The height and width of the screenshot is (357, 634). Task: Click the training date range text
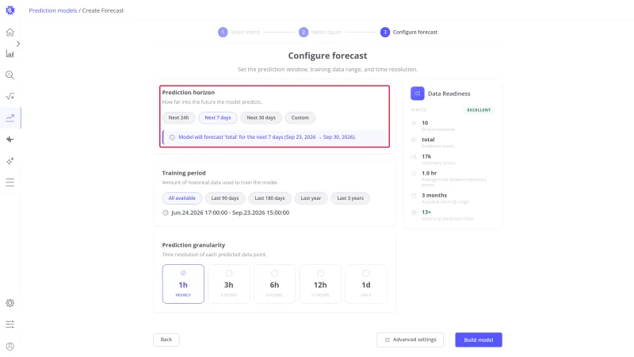coord(230,213)
